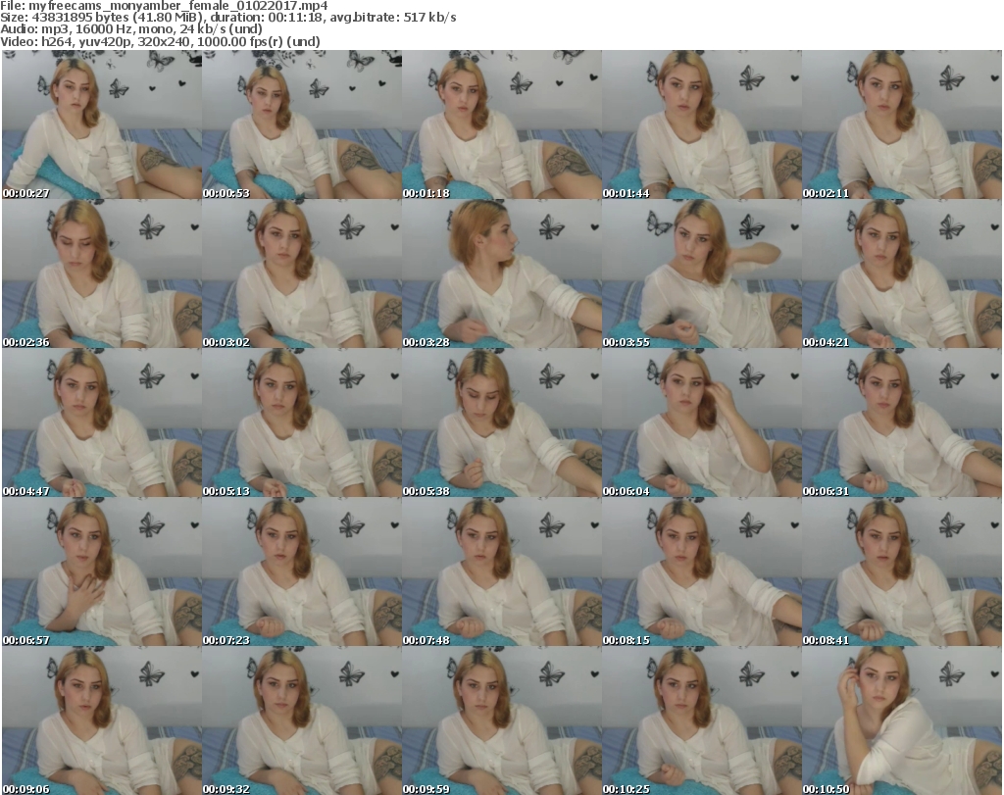This screenshot has width=1004, height=795.
Task: Open the frame at 00:01:18
Action: (x=502, y=124)
